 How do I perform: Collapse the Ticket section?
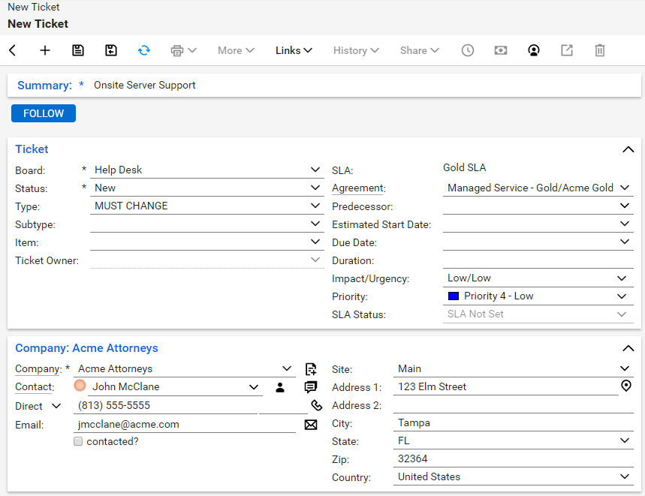pyautogui.click(x=628, y=149)
